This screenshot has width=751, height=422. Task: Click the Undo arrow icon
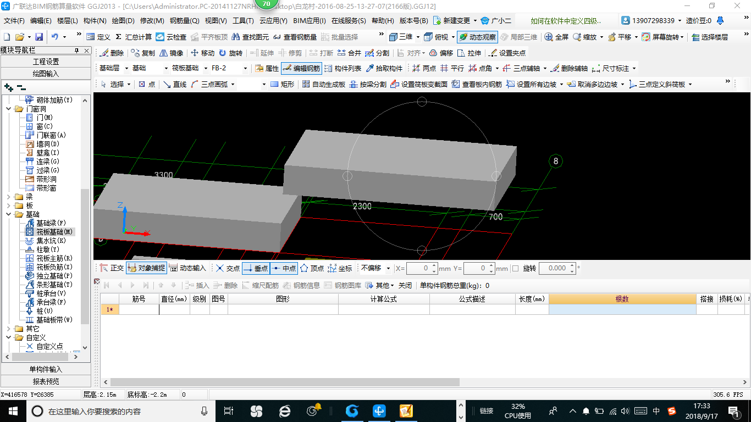[55, 37]
